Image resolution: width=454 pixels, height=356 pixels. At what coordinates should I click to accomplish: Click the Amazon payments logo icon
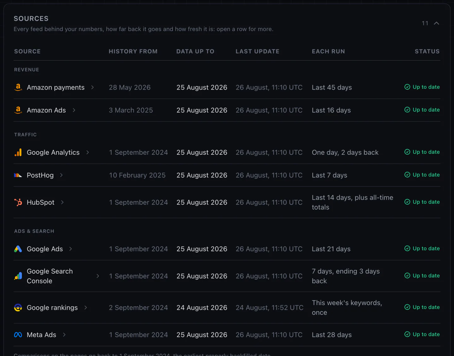pos(18,87)
